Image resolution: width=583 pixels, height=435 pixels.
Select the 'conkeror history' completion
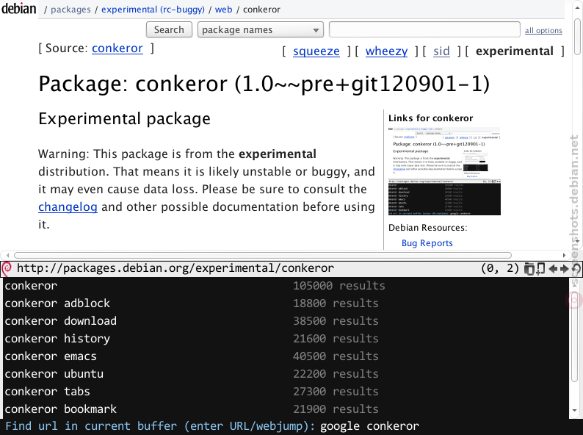tap(286, 339)
